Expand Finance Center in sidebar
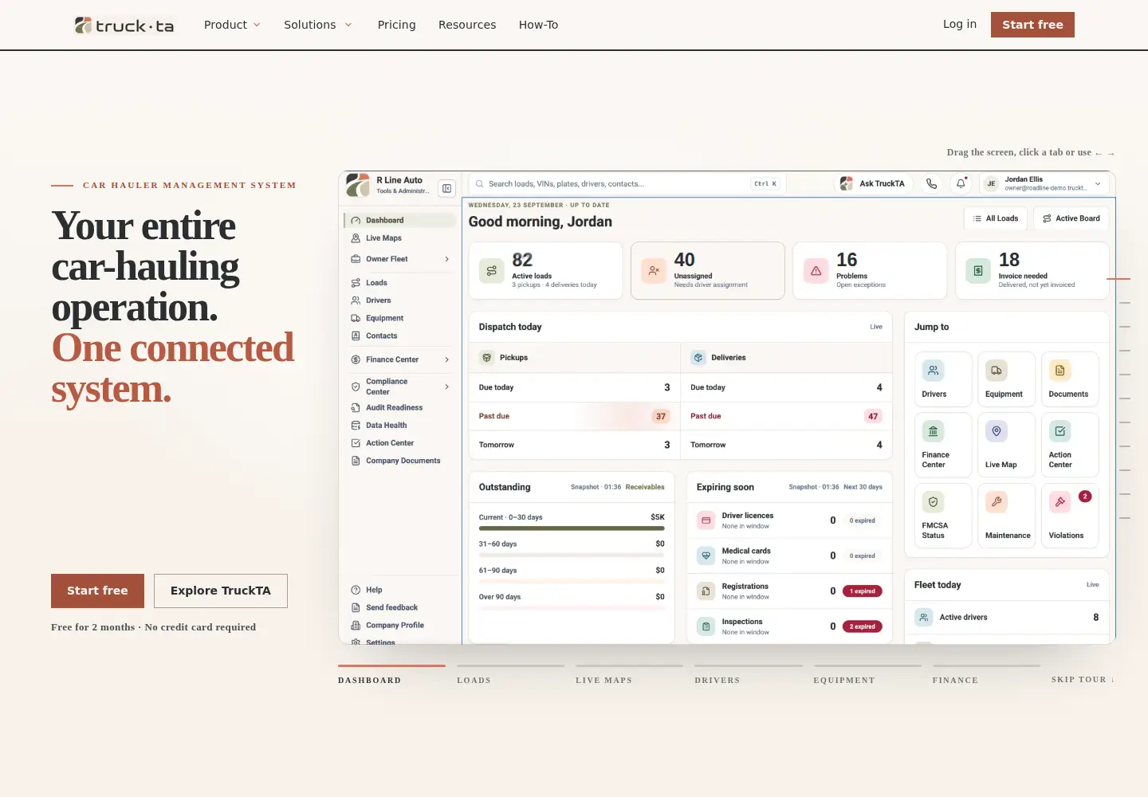1148x797 pixels. click(400, 359)
